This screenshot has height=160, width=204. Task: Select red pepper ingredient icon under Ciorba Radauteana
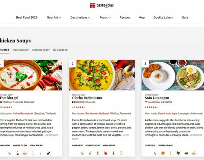click(105, 153)
